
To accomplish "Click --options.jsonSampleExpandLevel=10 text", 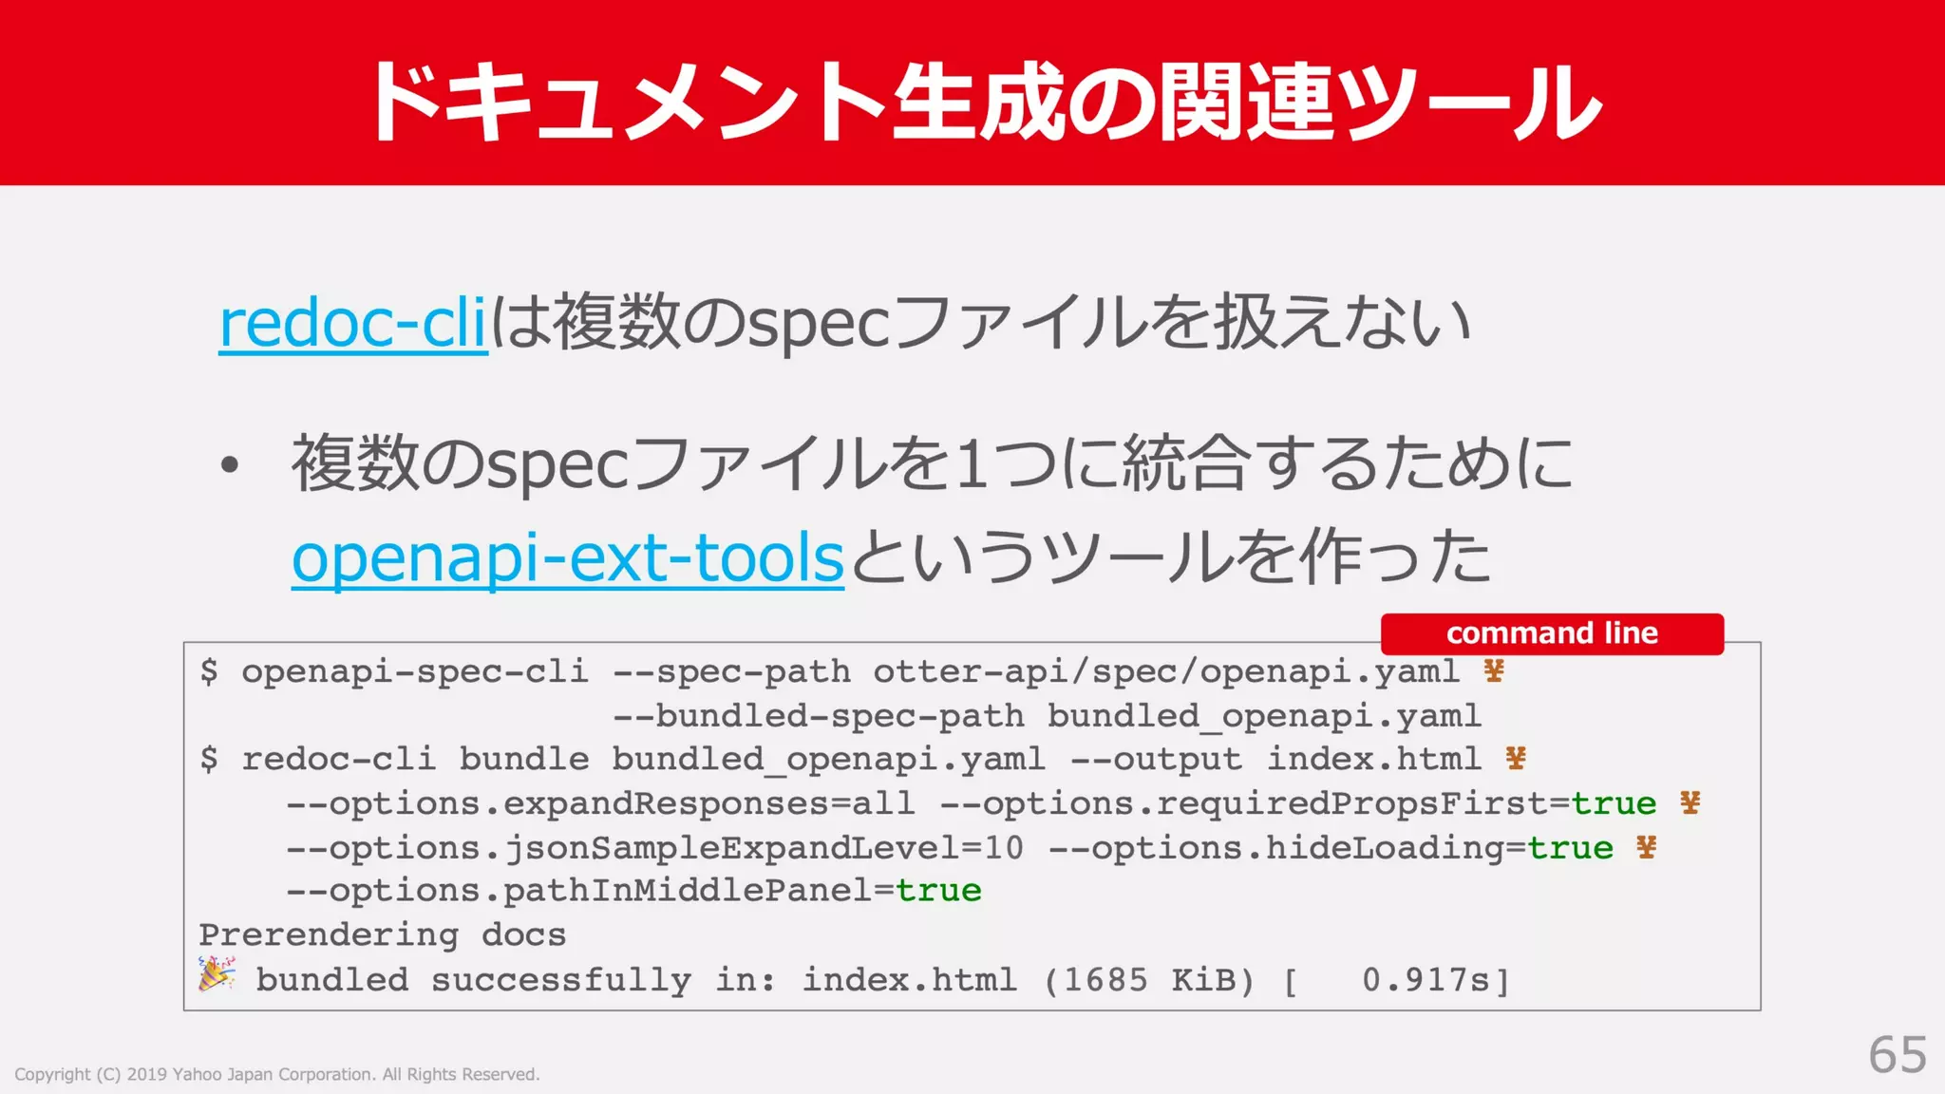I will pyautogui.click(x=655, y=847).
